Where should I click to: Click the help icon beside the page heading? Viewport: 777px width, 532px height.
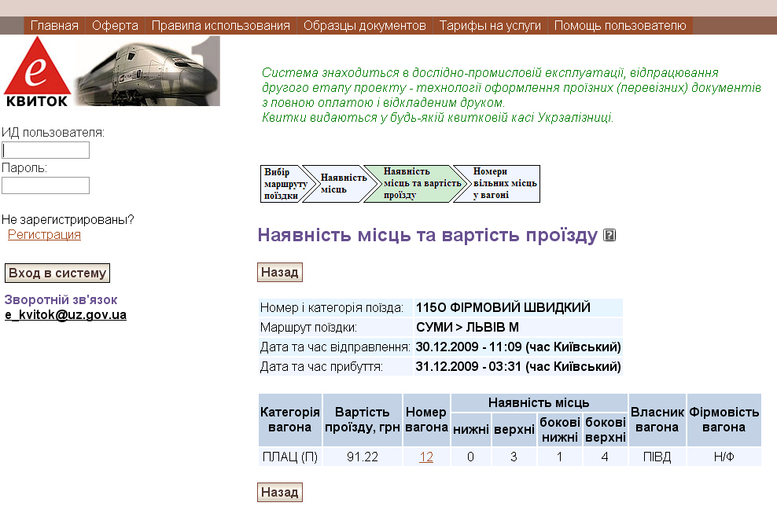[x=609, y=235]
